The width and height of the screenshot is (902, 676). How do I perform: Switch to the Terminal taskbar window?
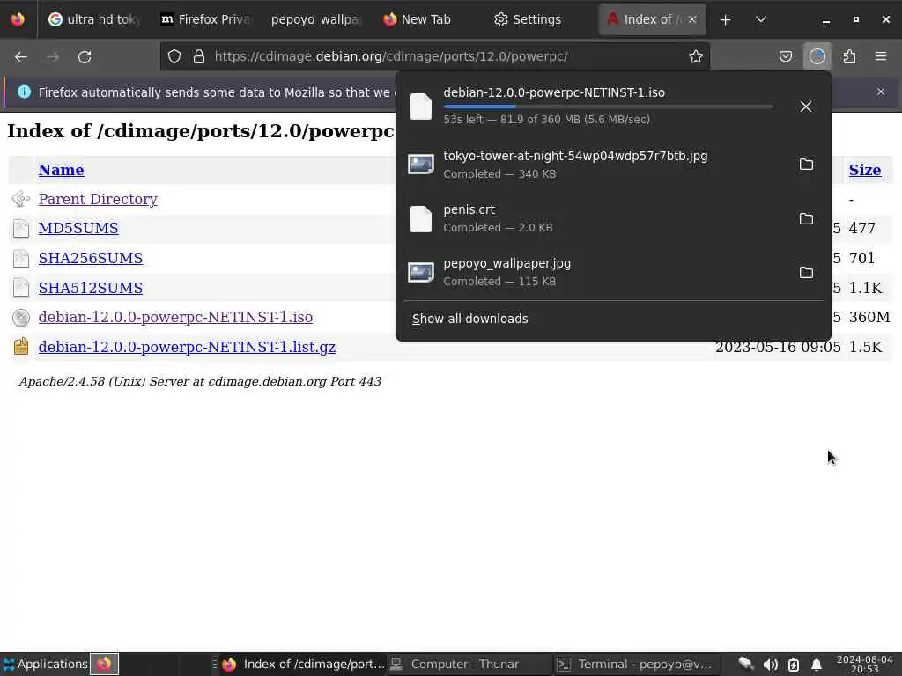635,664
